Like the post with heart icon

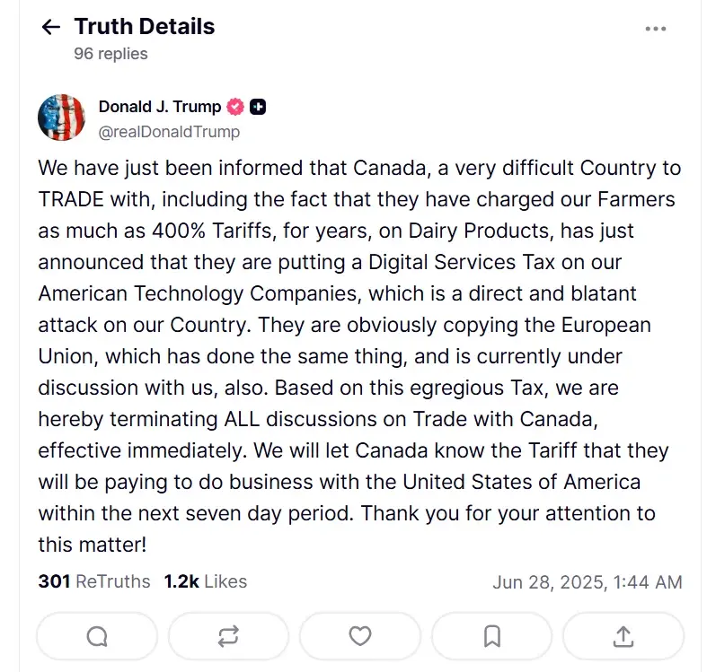point(360,636)
